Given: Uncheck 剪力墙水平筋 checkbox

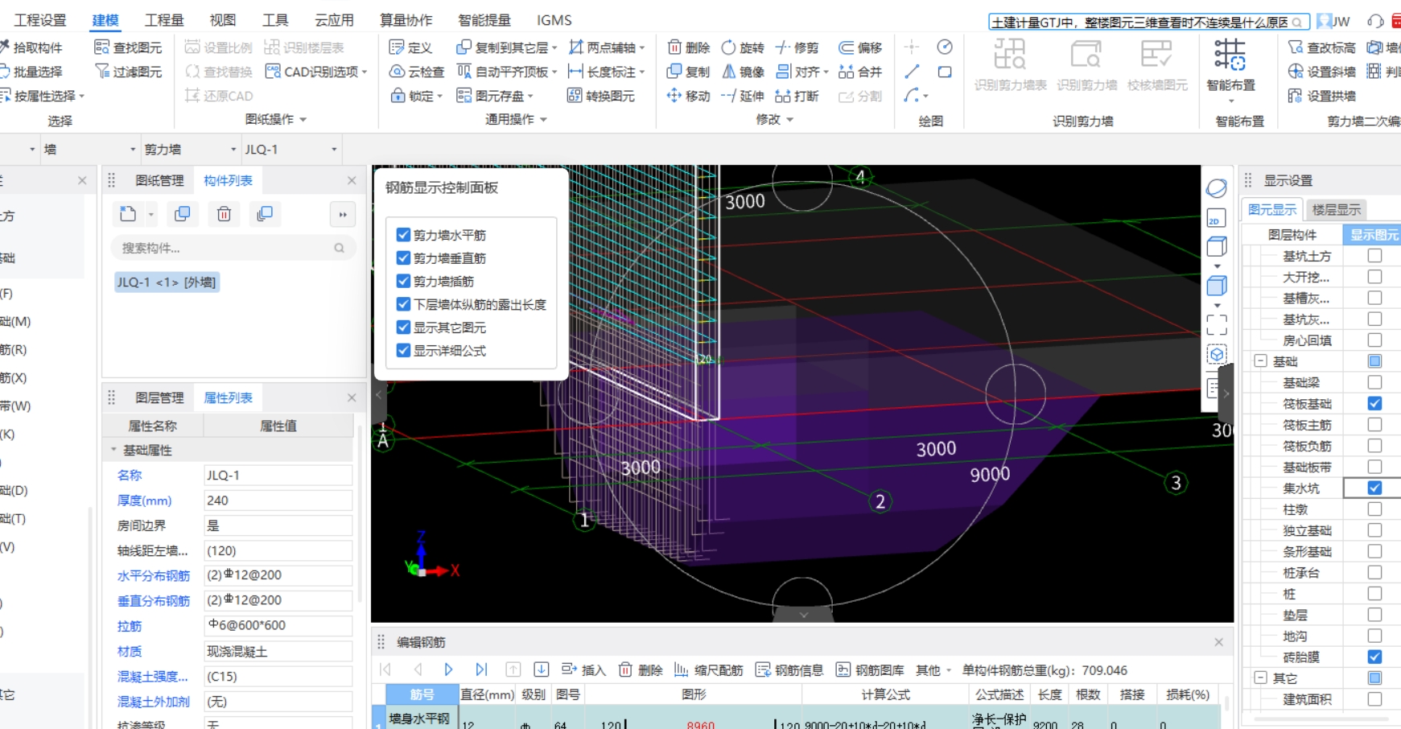Looking at the screenshot, I should (x=403, y=235).
